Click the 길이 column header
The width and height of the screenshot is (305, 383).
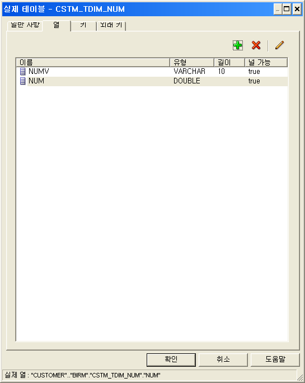tap(229, 63)
